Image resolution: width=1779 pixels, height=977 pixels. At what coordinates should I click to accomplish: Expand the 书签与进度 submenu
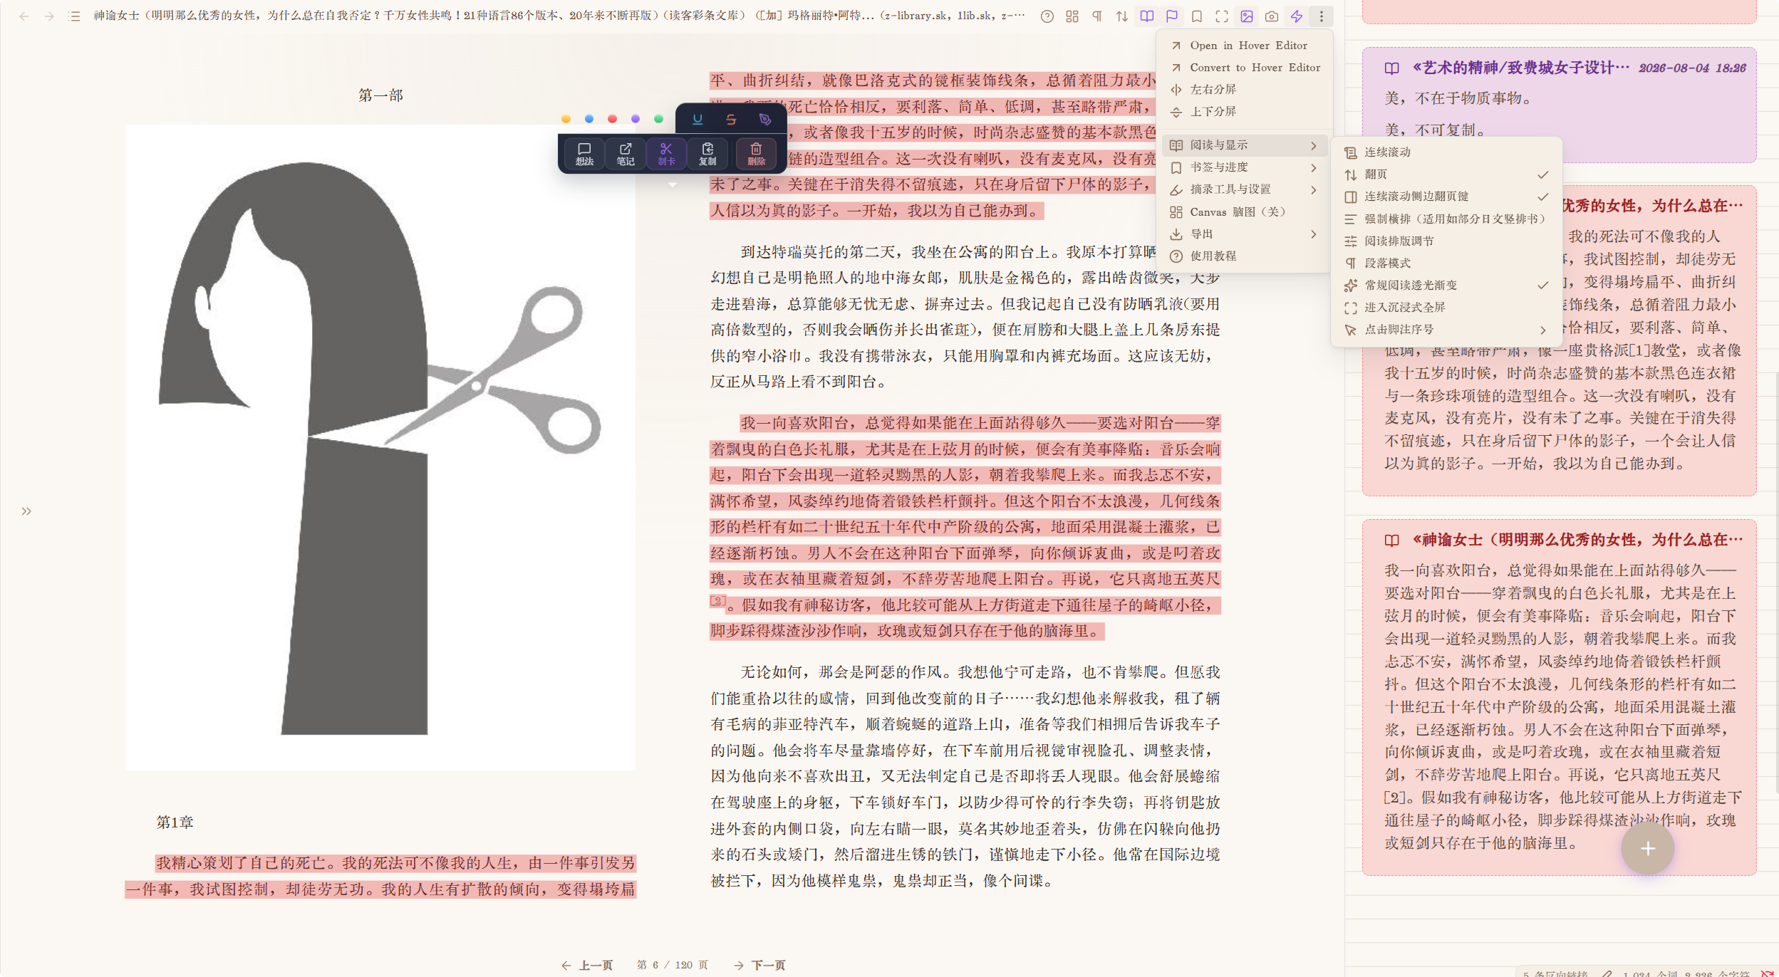point(1244,167)
